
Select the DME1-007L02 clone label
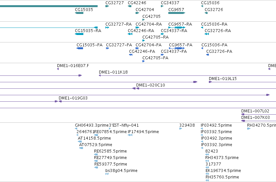coord(255,111)
